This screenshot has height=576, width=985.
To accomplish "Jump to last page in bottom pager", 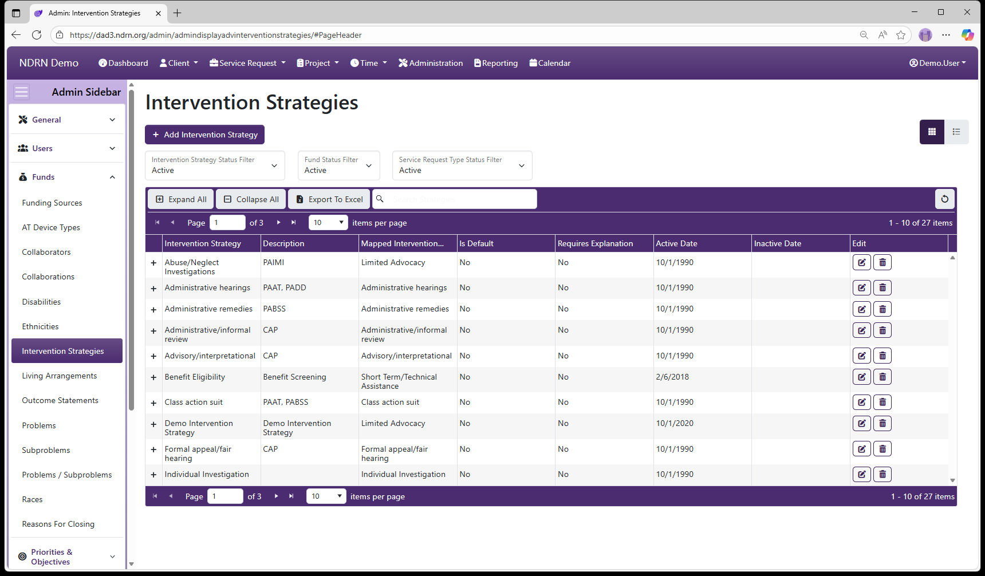I will click(291, 496).
